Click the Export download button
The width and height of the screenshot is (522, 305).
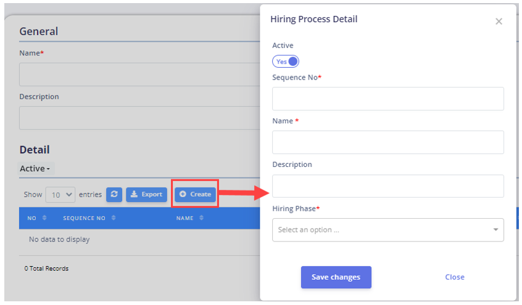pyautogui.click(x=146, y=195)
